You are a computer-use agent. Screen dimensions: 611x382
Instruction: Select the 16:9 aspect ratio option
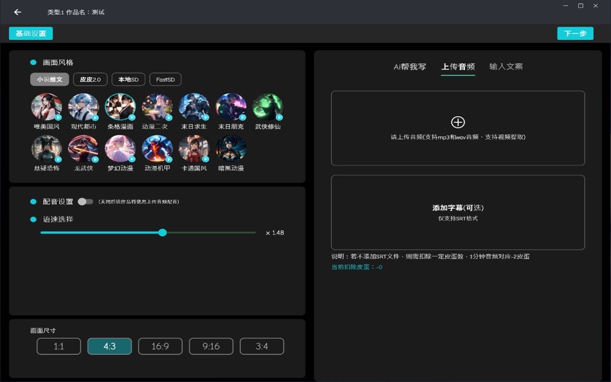point(160,346)
